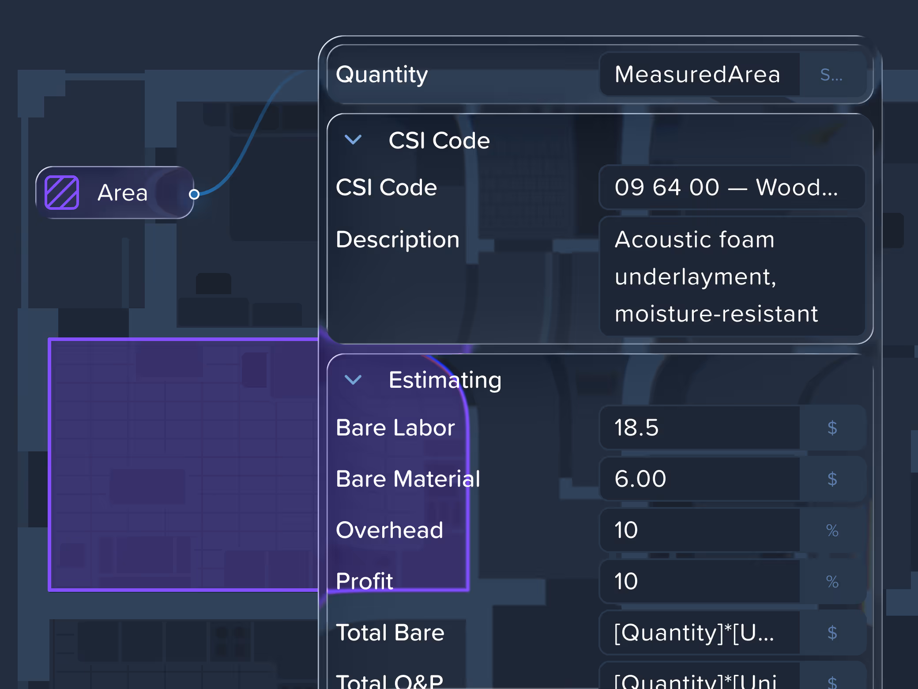Collapse the CSI Code section chevron
Screen dimensions: 918x689
click(x=353, y=140)
